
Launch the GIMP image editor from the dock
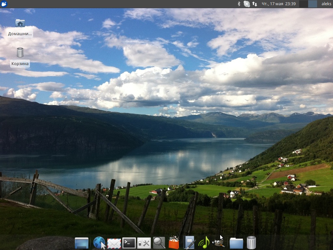218,243
